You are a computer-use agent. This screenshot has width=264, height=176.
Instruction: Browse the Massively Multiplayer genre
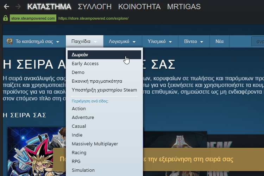104,144
